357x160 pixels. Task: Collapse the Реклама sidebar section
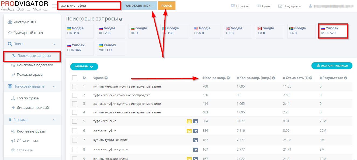click(x=32, y=120)
